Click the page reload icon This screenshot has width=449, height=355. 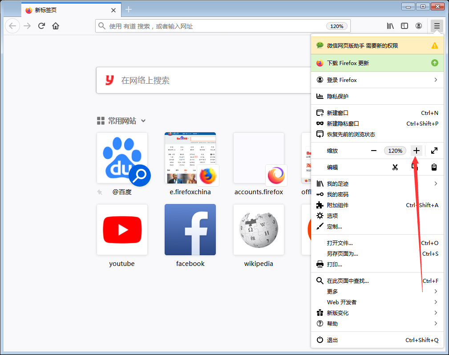pos(41,26)
